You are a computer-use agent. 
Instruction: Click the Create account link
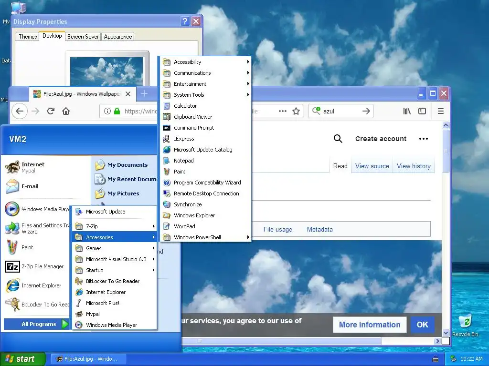point(381,139)
